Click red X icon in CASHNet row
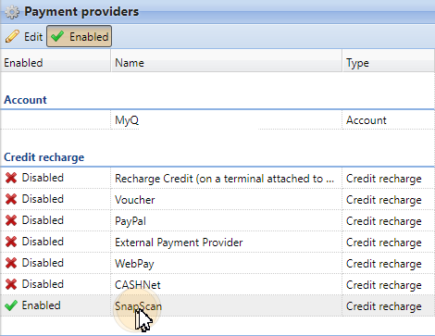The height and width of the screenshot is (336, 435). click(x=11, y=284)
